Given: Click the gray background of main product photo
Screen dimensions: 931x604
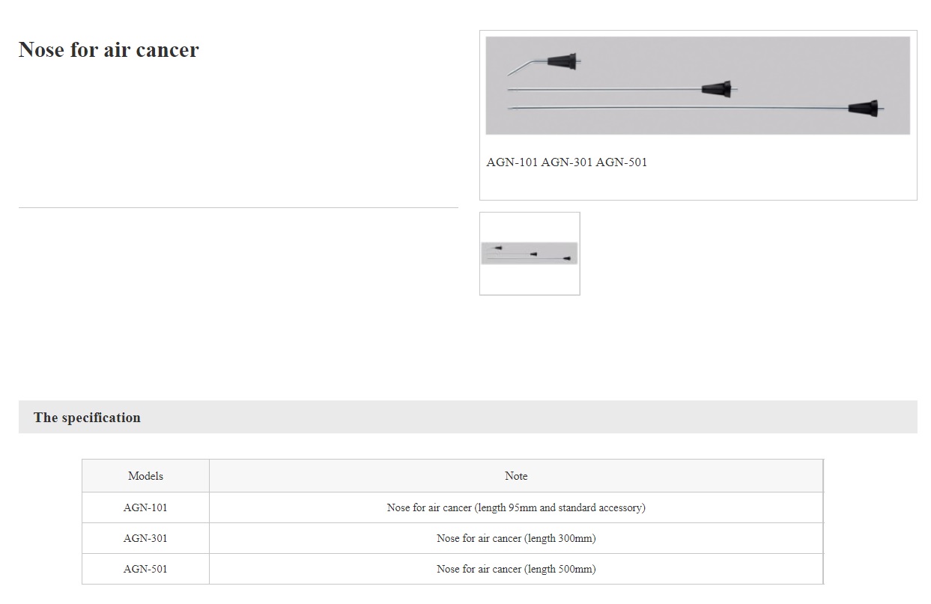Looking at the screenshot, I should pos(786,60).
